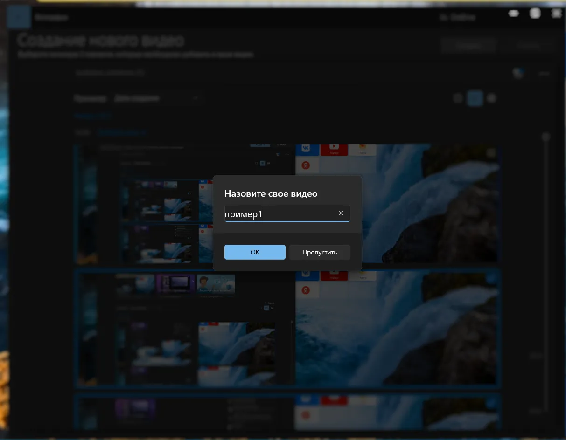Click into the video name input field
This screenshot has width=566, height=440.
click(280, 213)
